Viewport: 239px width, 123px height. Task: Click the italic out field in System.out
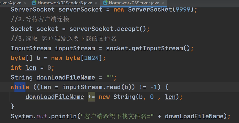coord(42,116)
